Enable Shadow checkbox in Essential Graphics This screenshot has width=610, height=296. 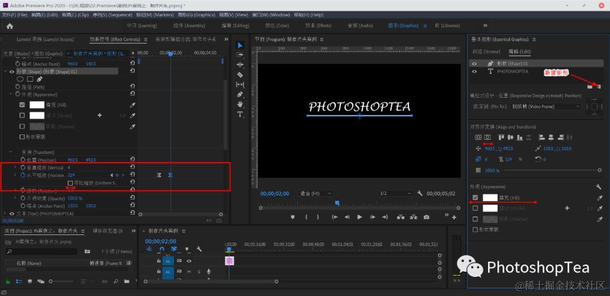point(475,219)
